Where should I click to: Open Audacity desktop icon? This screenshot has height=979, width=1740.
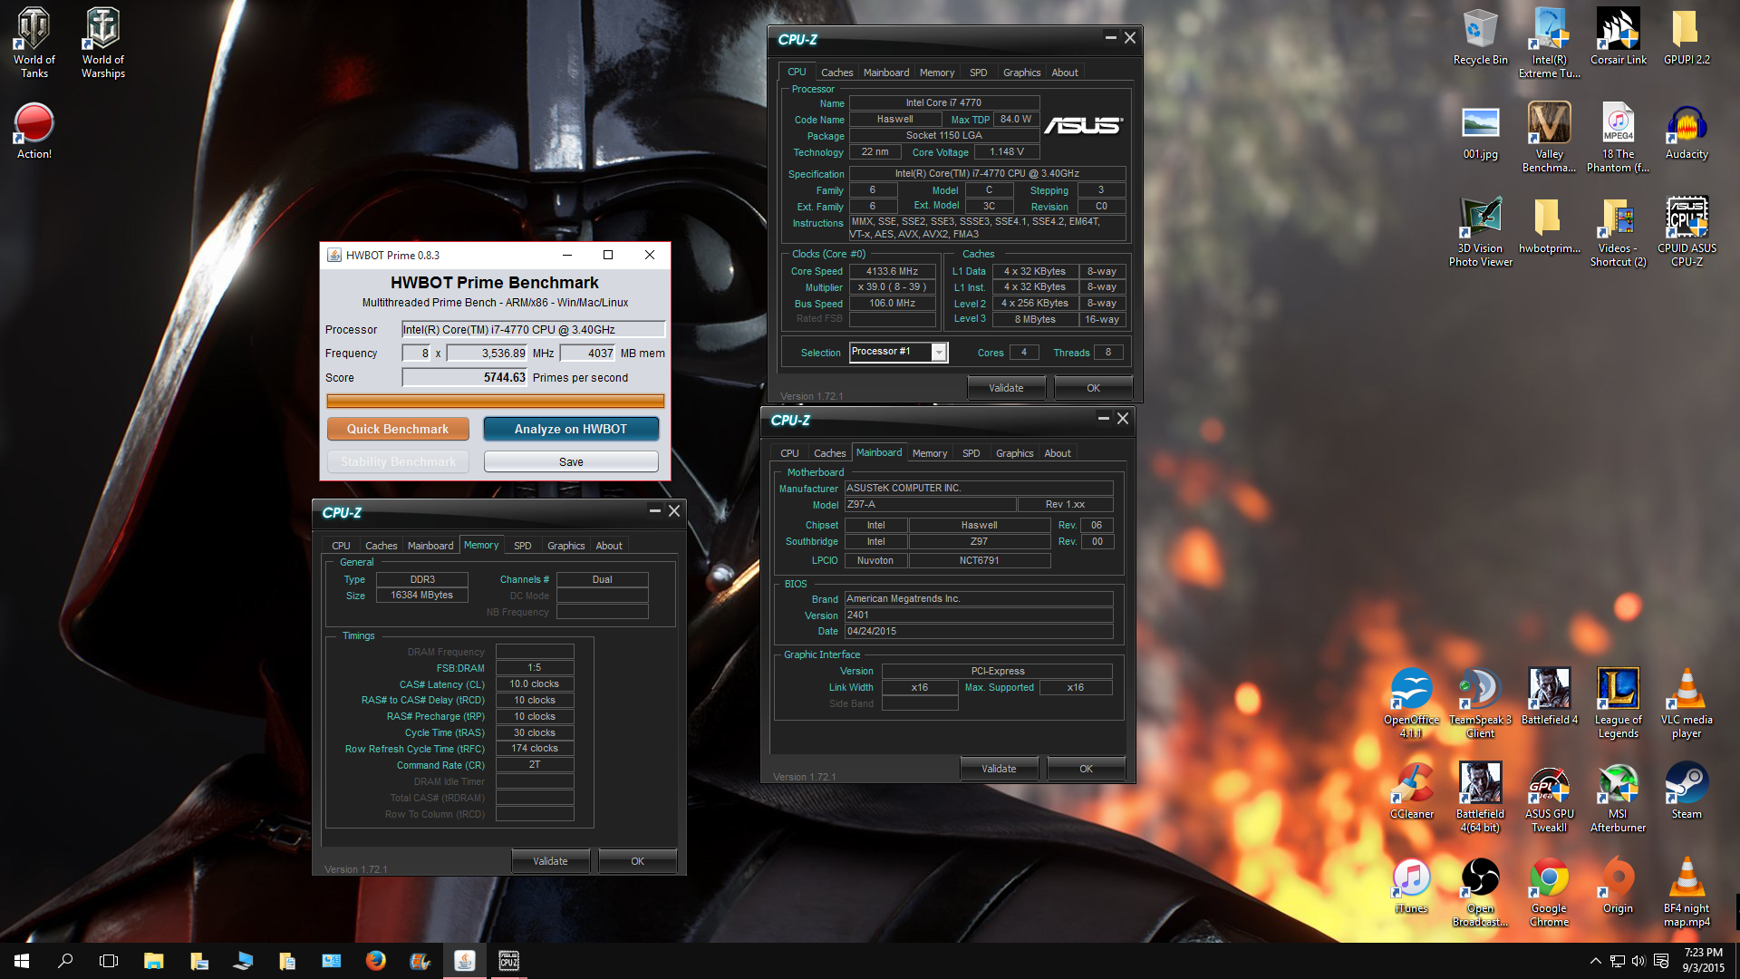click(1687, 131)
